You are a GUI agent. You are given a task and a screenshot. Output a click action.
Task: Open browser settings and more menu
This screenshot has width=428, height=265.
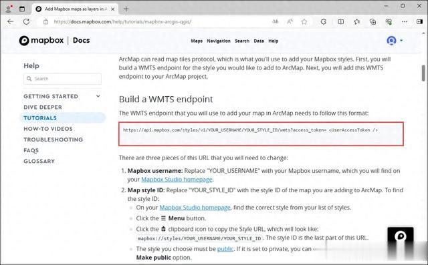point(405,21)
